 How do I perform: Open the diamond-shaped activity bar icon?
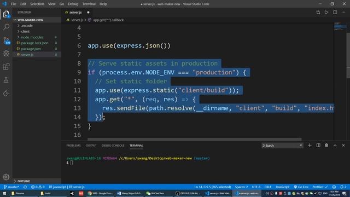click(6, 94)
